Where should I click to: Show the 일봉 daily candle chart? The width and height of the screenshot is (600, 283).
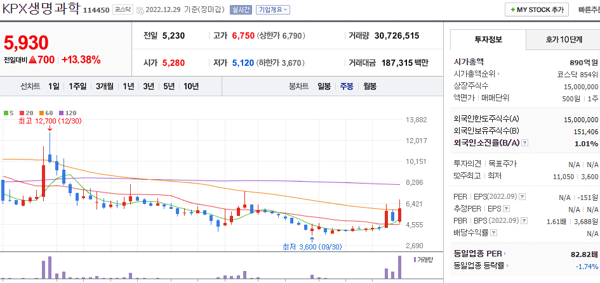tap(324, 87)
